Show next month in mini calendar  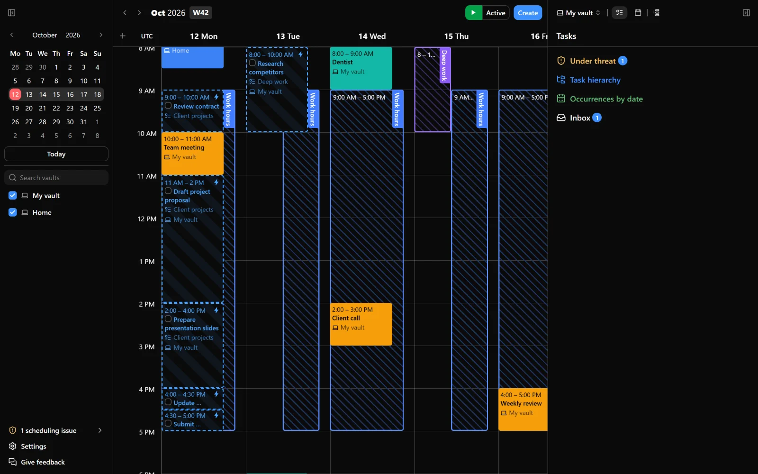[x=101, y=35]
